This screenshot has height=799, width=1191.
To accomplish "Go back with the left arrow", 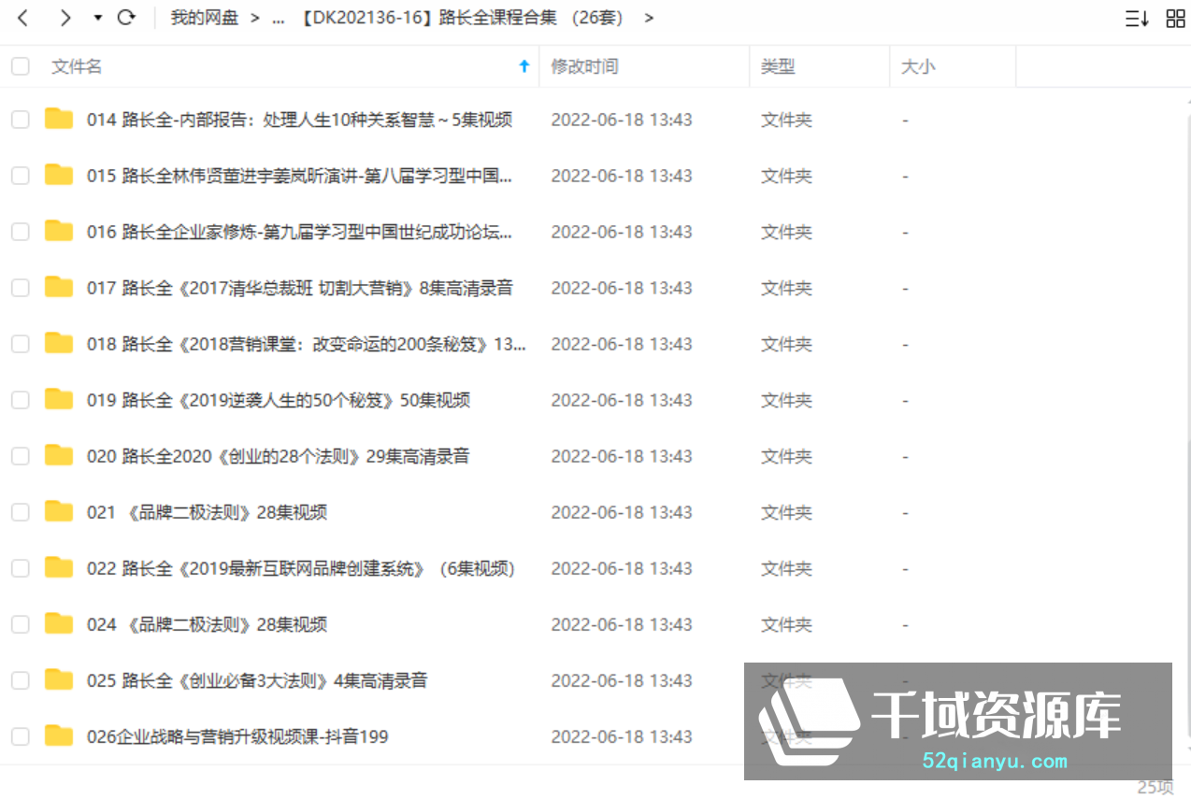I will click(23, 18).
